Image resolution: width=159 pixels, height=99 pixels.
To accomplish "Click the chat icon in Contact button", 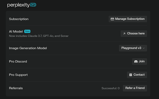I will (x=131, y=75).
